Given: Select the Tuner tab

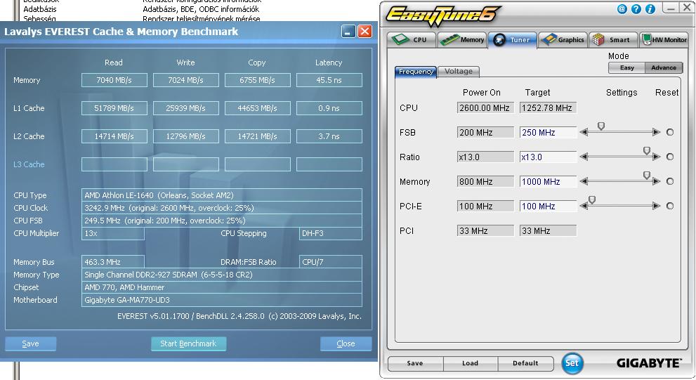Looking at the screenshot, I should [512, 39].
